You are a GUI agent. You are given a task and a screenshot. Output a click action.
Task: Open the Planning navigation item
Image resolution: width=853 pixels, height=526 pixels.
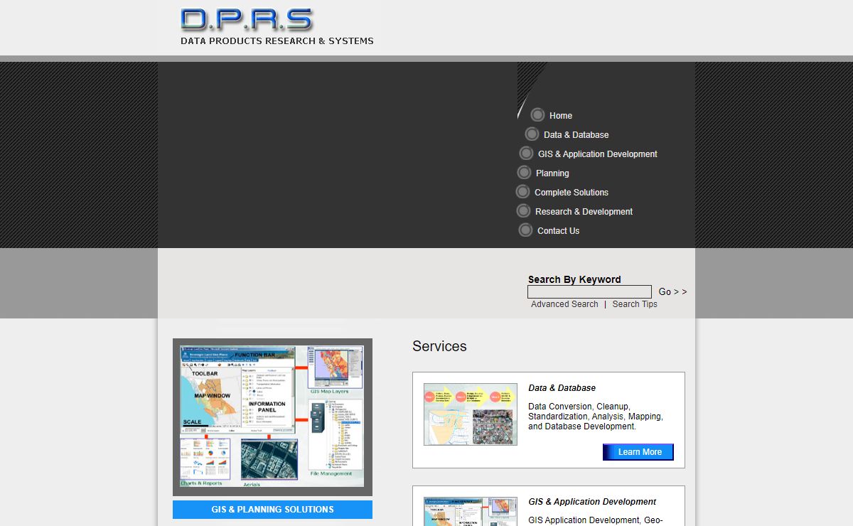click(x=552, y=173)
